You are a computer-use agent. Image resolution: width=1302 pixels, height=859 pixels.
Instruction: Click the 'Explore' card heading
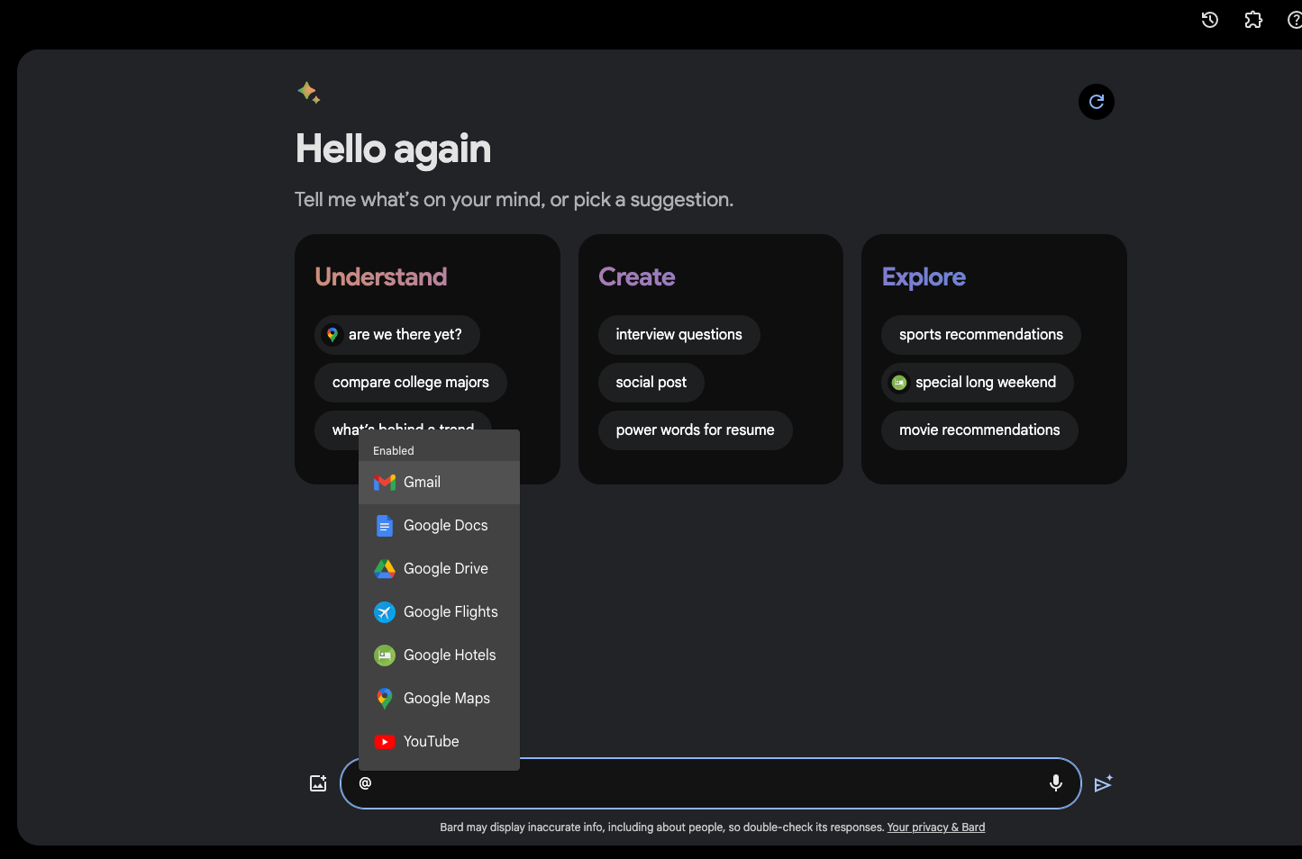pyautogui.click(x=924, y=277)
